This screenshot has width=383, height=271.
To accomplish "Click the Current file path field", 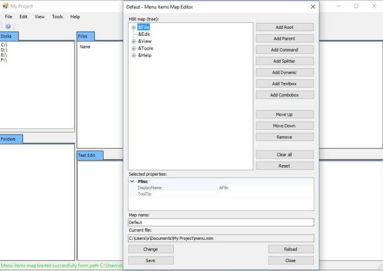I will click(x=221, y=238).
